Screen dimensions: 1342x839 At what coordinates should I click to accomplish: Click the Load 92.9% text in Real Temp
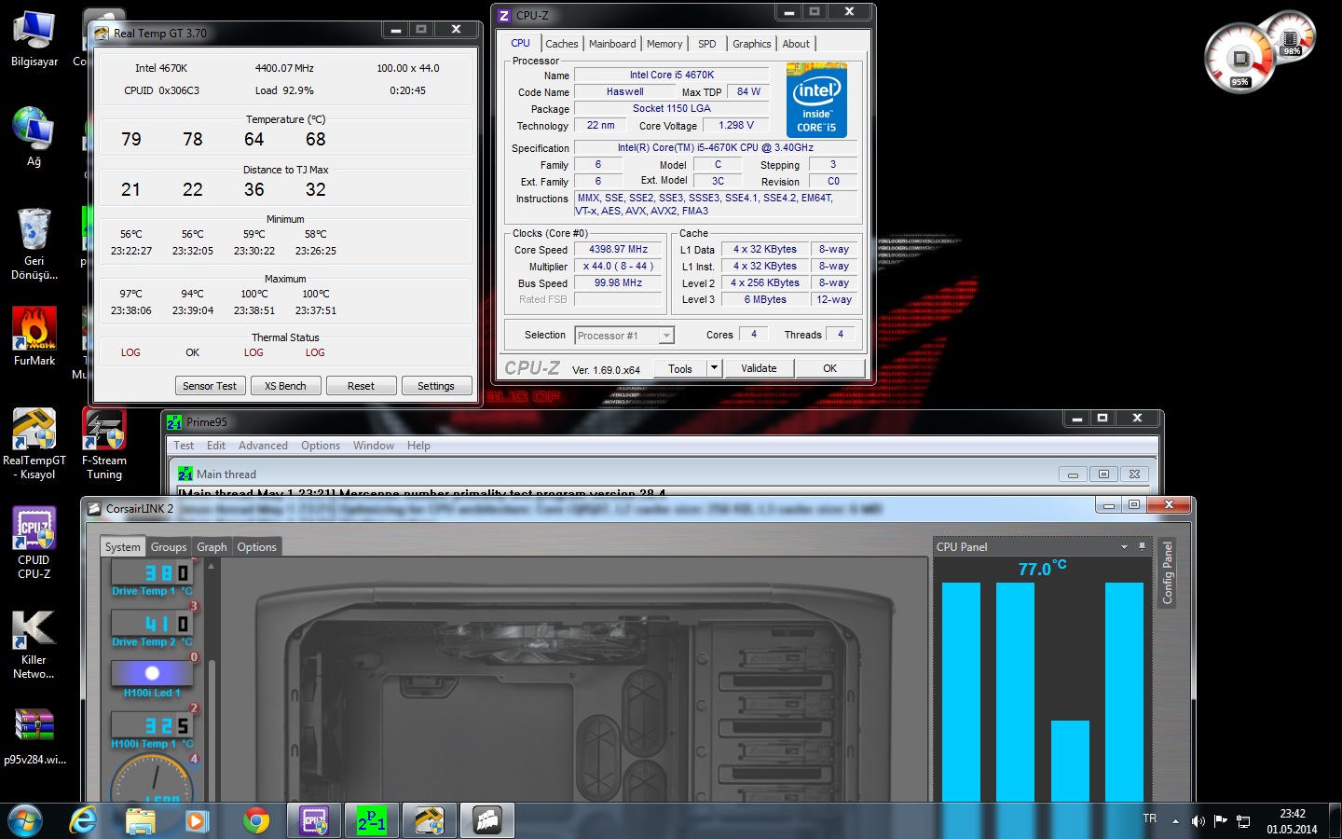[x=284, y=90]
